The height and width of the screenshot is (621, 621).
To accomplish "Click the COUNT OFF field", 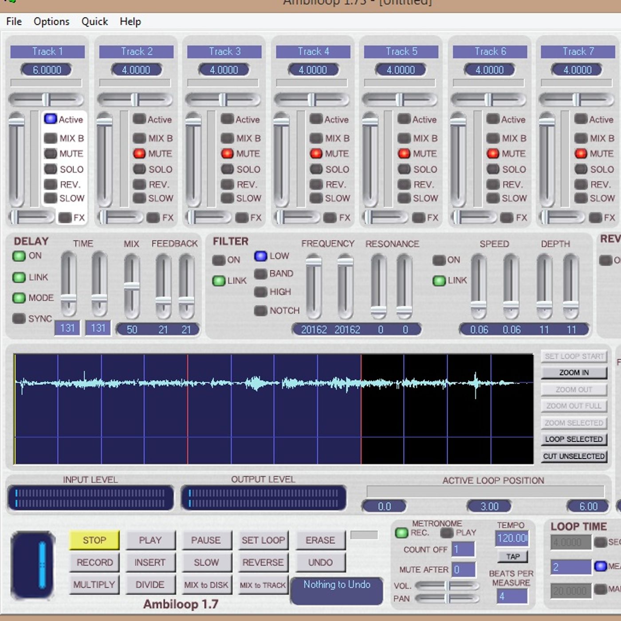I will [x=463, y=549].
